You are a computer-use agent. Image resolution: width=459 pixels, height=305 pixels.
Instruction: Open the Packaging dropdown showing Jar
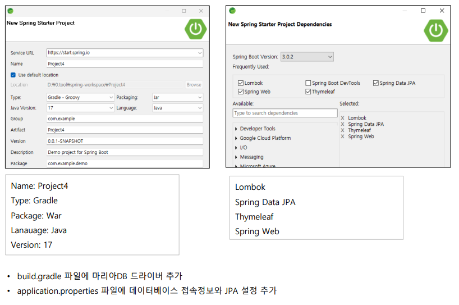point(200,97)
